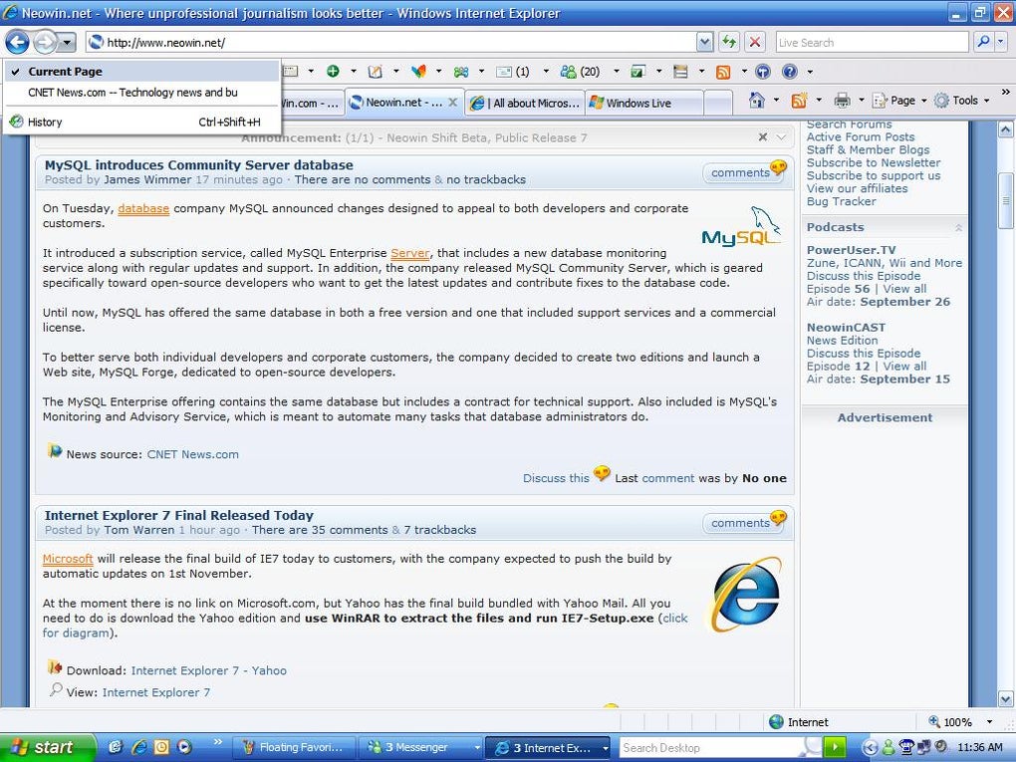Open the CNET News.com news source link
The image size is (1016, 762).
pos(192,454)
